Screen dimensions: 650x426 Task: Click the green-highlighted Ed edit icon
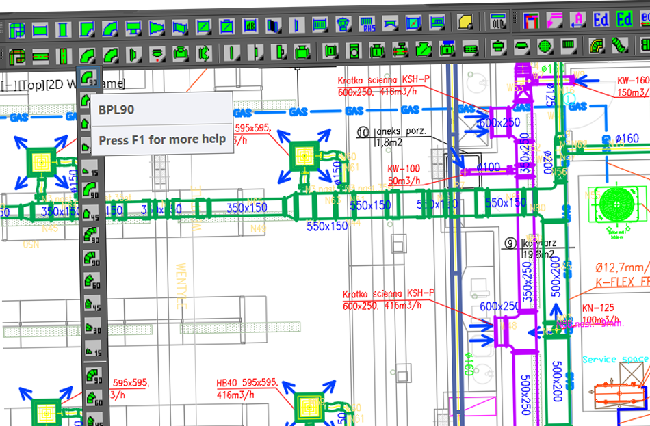(624, 19)
